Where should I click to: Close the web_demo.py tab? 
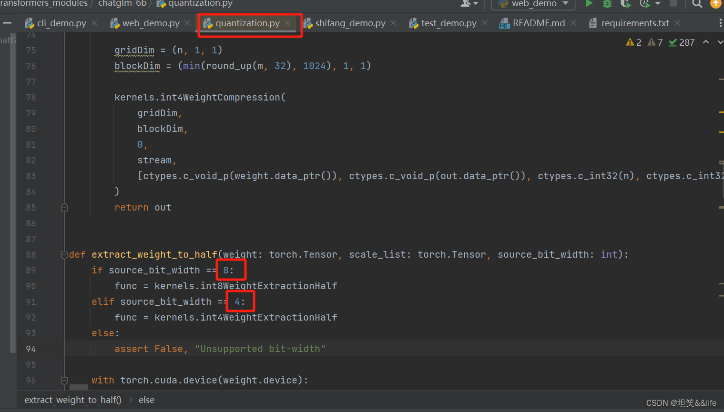(x=187, y=23)
